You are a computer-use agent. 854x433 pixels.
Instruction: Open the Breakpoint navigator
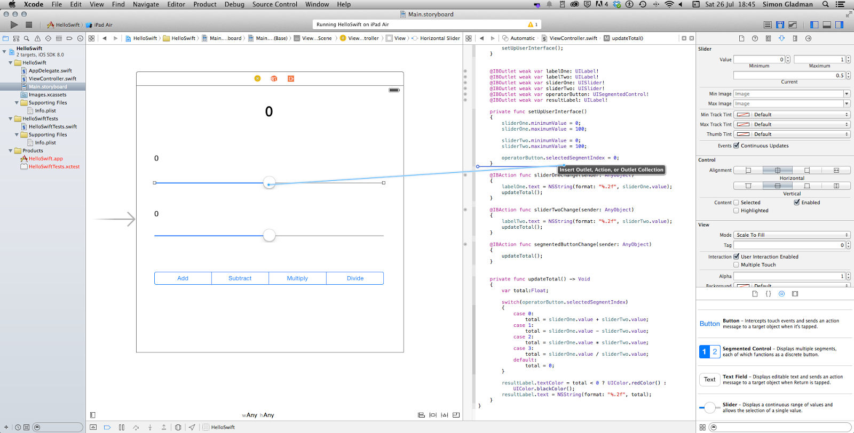point(69,38)
